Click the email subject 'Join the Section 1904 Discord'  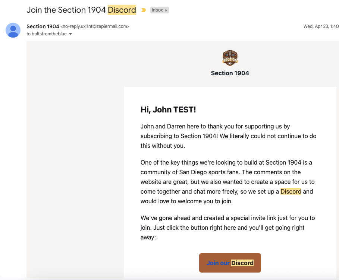pos(81,10)
